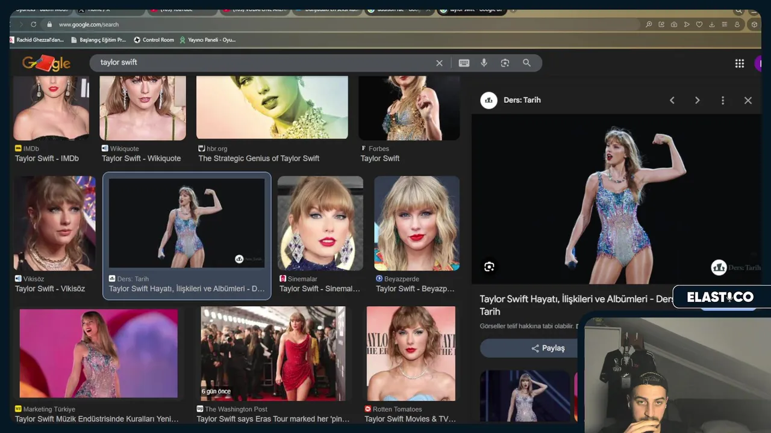
Task: Search this preview image with Lens
Action: tap(489, 266)
